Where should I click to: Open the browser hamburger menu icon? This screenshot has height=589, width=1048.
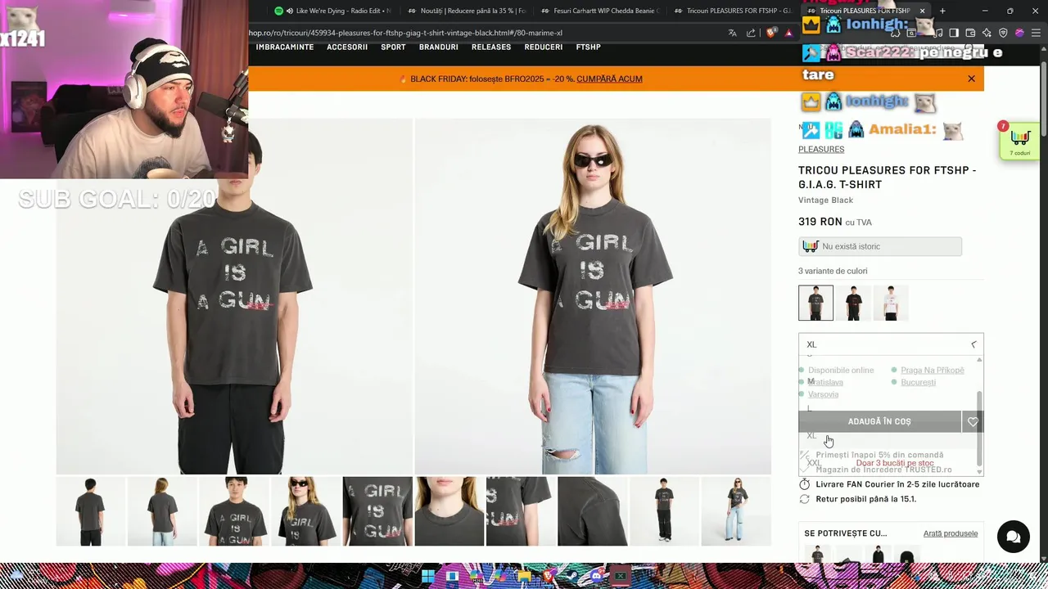(1037, 33)
